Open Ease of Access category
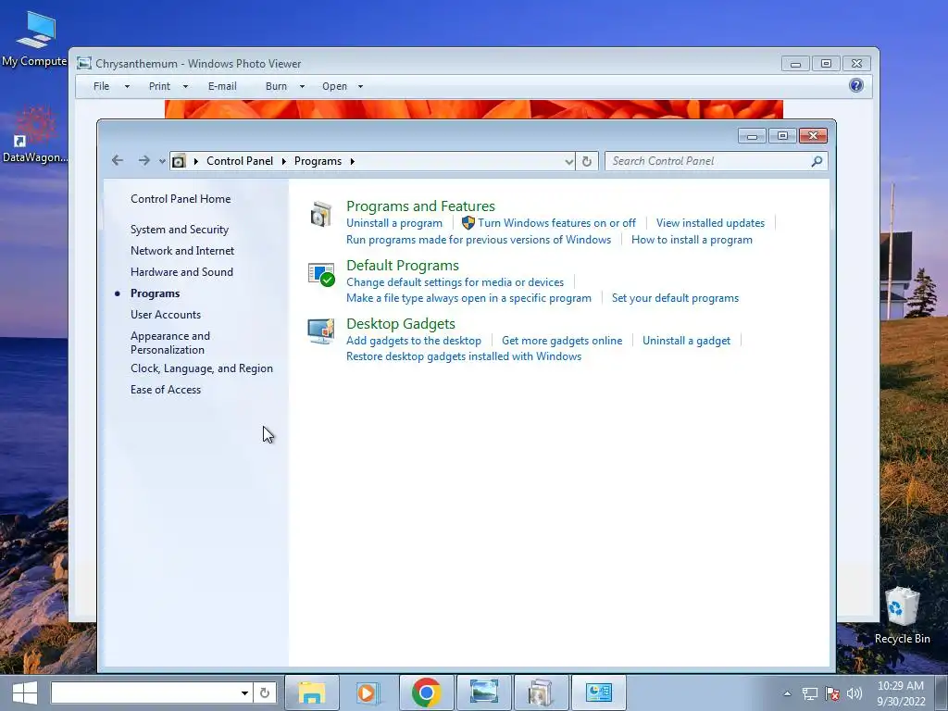Viewport: 948px width, 711px height. tap(166, 390)
